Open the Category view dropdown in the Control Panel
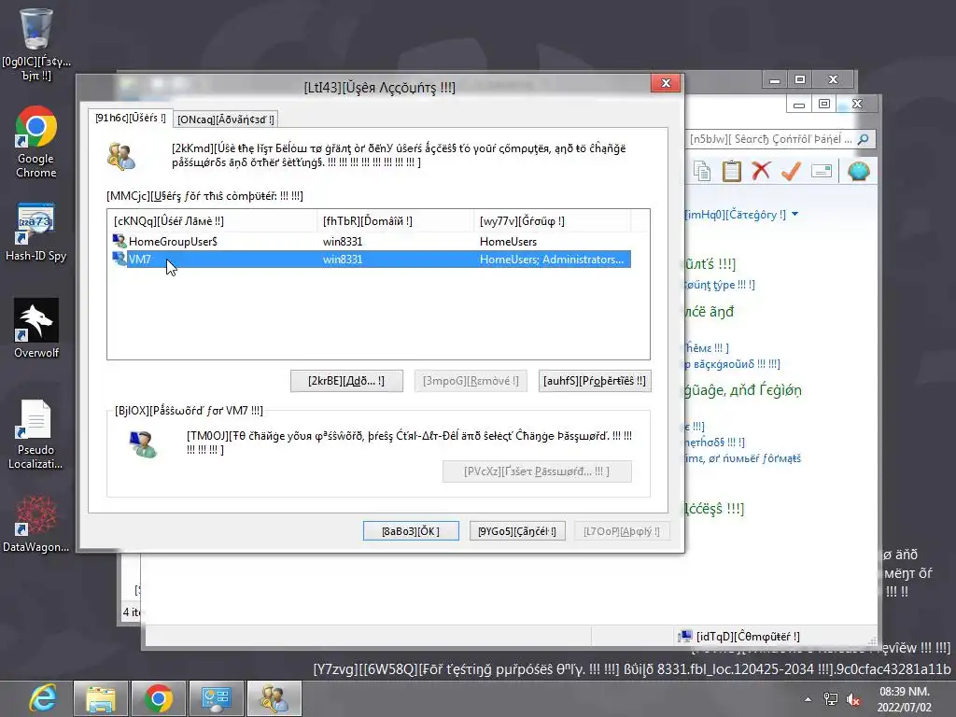956x717 pixels. [740, 214]
